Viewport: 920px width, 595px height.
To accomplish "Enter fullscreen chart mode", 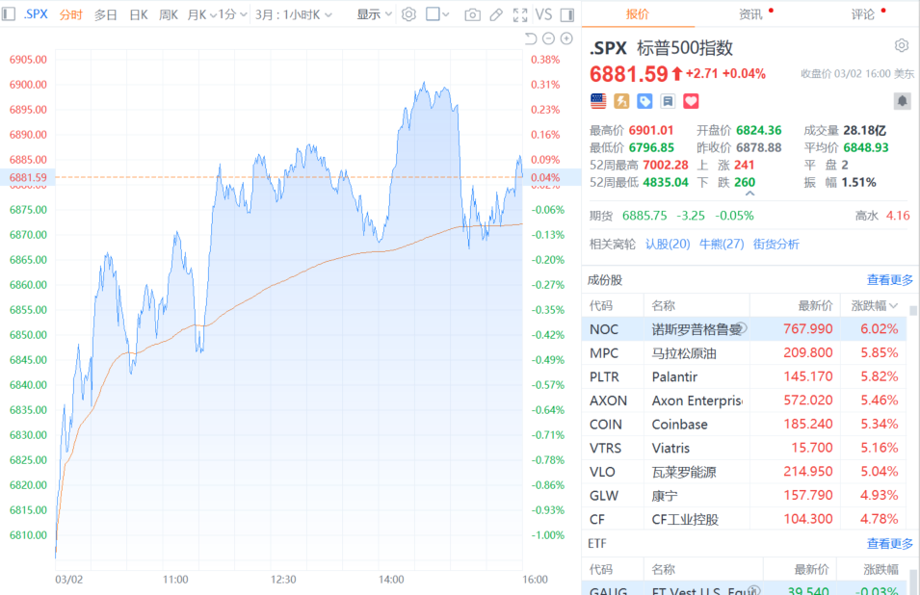I will [x=520, y=14].
